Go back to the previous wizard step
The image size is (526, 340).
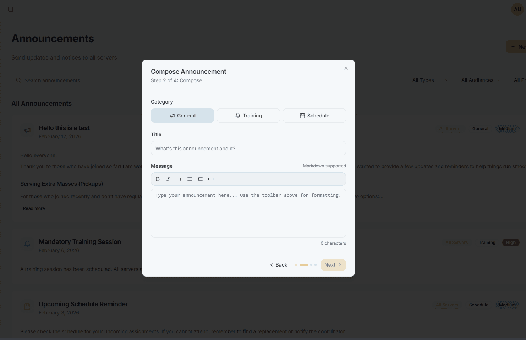tap(278, 264)
